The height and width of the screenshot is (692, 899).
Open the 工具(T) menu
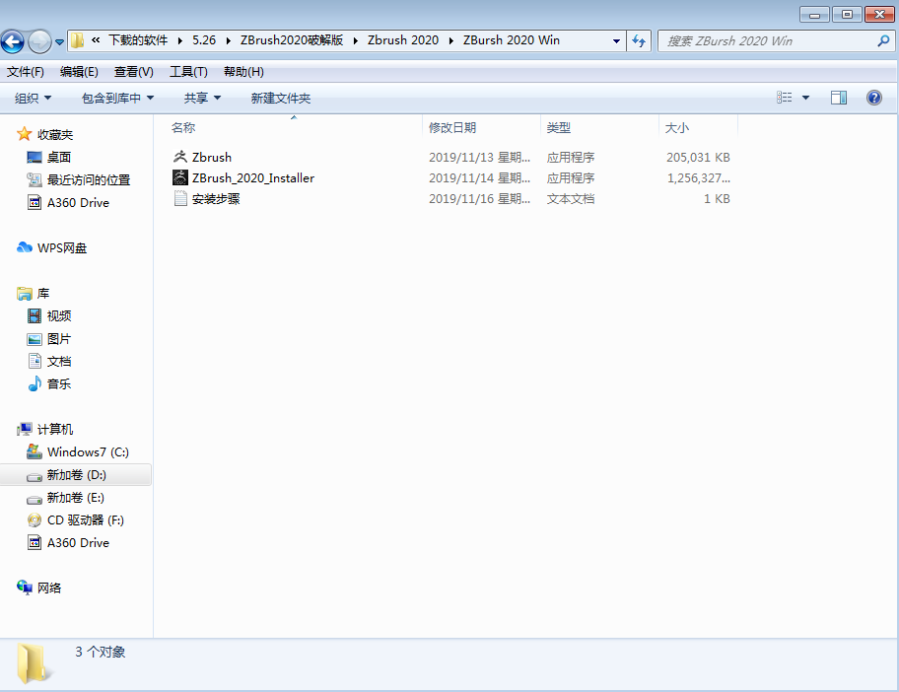pyautogui.click(x=188, y=72)
